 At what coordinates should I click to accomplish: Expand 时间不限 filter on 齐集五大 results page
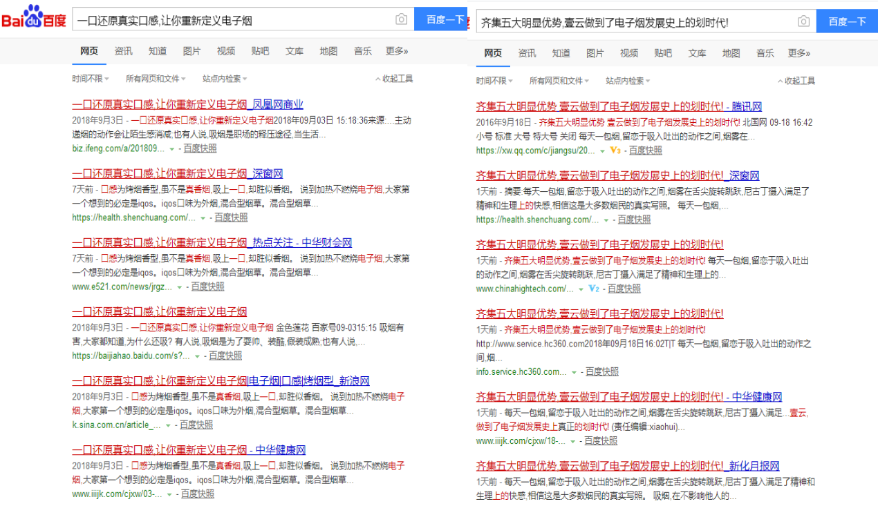coord(494,81)
